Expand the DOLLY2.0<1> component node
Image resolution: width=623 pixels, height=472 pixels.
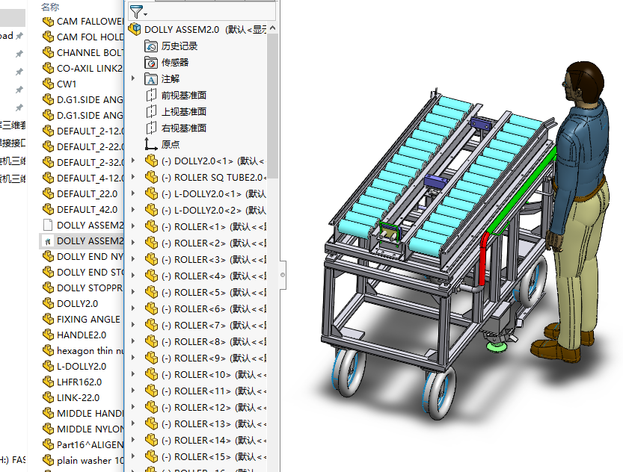[x=133, y=161]
